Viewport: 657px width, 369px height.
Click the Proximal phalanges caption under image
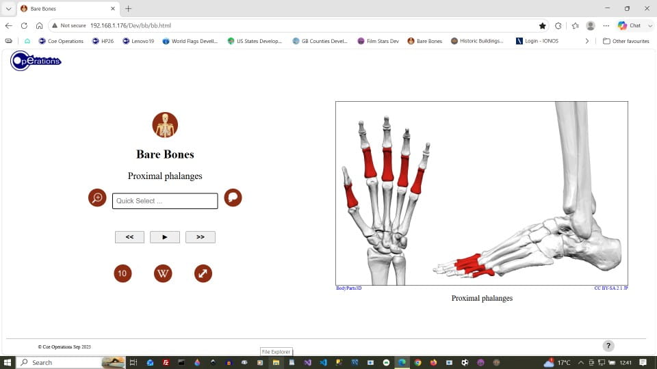click(x=482, y=299)
